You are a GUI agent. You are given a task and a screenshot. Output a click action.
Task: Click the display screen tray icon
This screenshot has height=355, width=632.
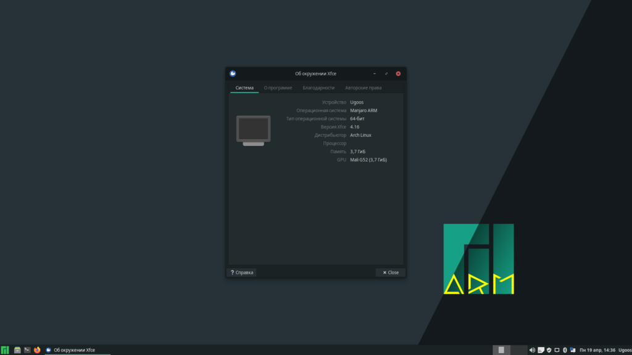pos(557,350)
